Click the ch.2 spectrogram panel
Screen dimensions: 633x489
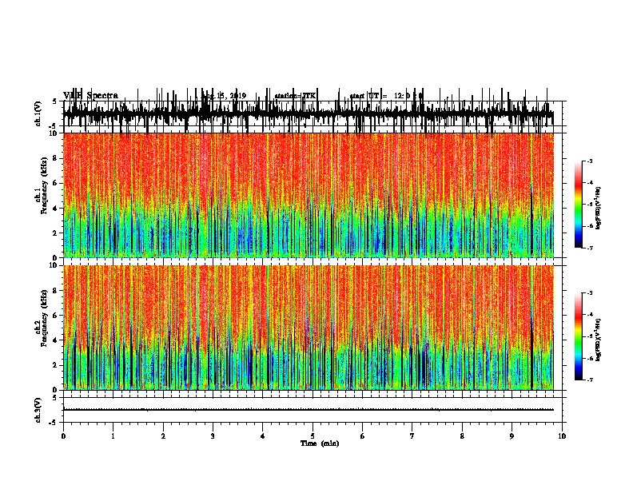point(309,328)
